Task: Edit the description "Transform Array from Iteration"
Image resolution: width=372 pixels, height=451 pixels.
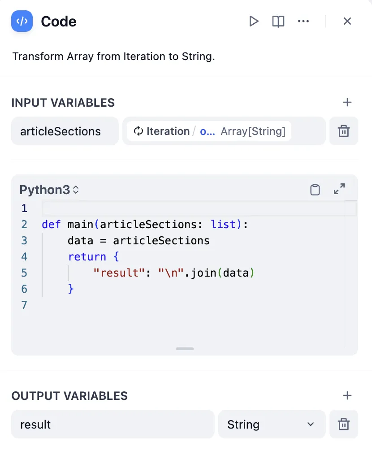Action: click(114, 57)
